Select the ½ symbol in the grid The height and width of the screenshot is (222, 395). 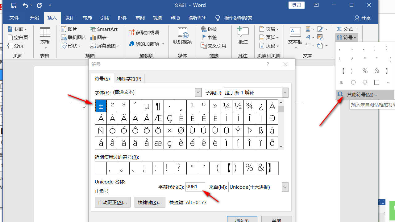(x=238, y=106)
